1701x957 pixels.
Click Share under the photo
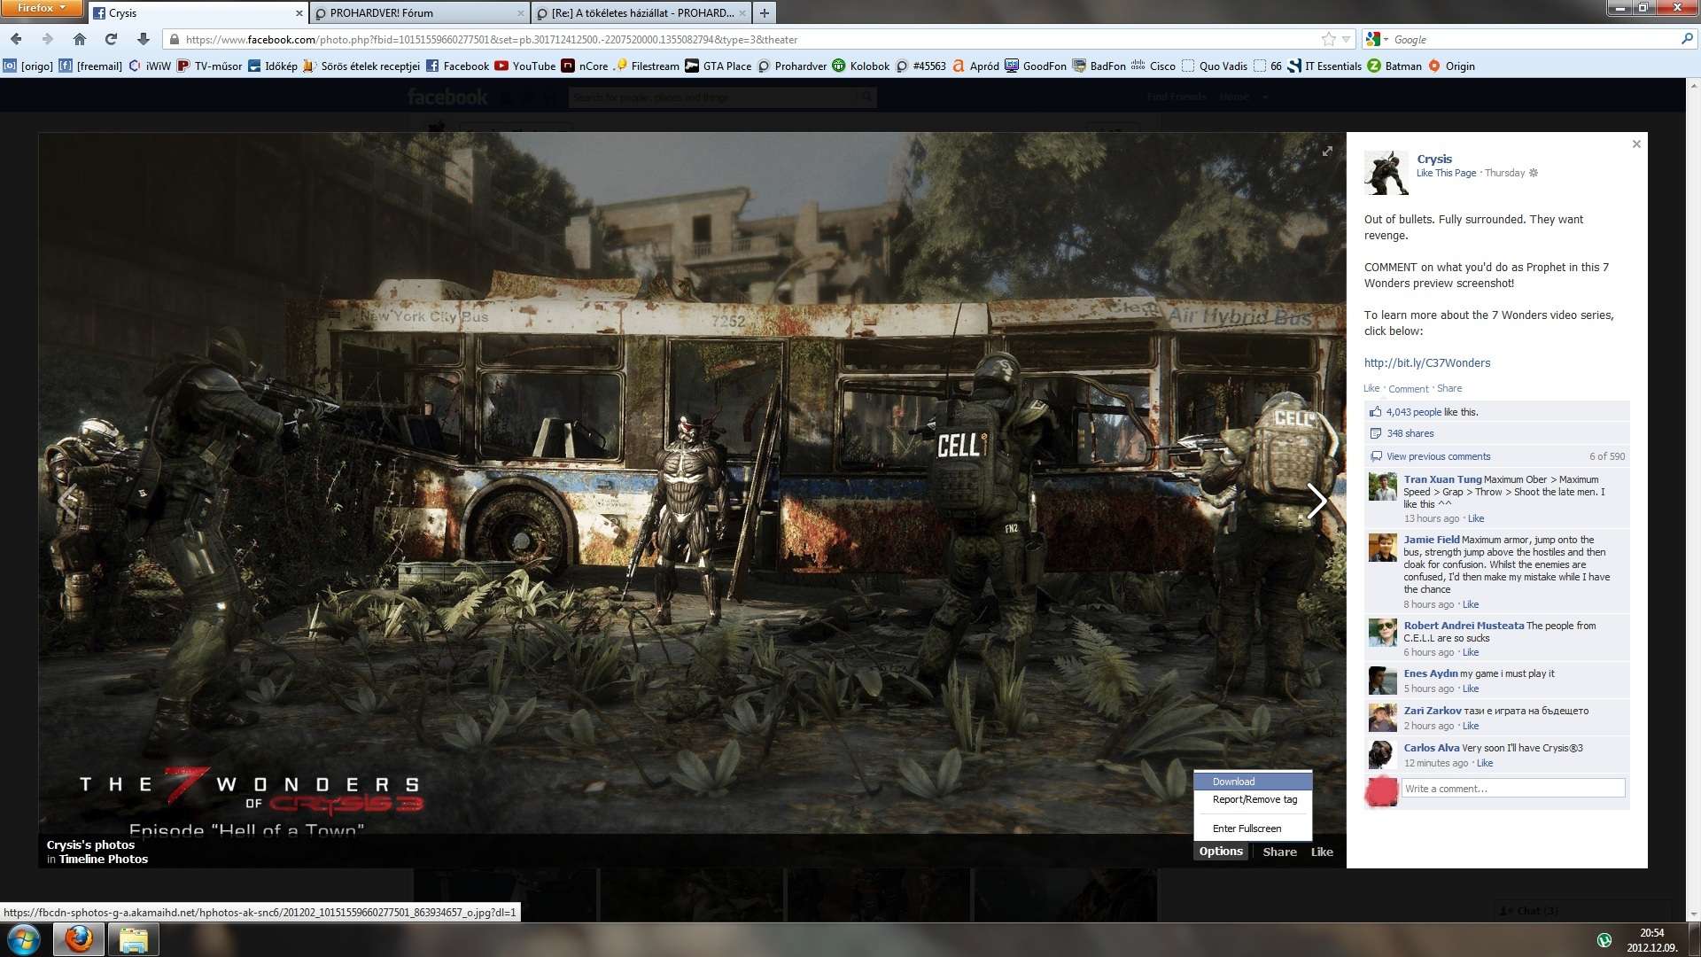[x=1279, y=852]
